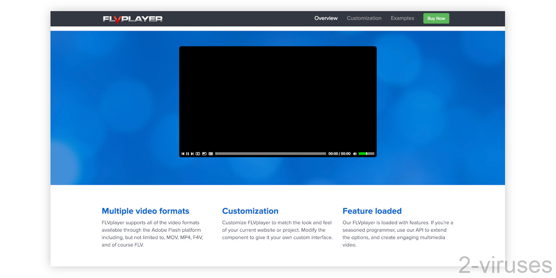
Task: Skip to next track in video player
Action: (x=192, y=154)
